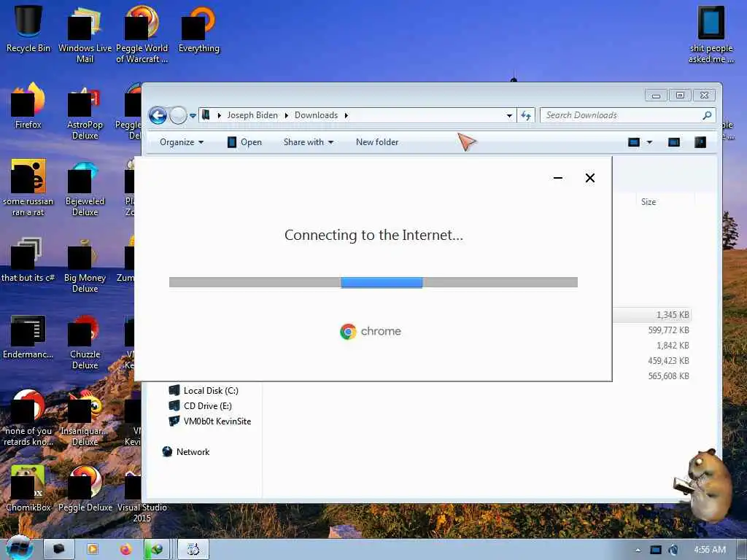Open the Recycle Bin desktop icon
747x560 pixels.
(x=28, y=28)
